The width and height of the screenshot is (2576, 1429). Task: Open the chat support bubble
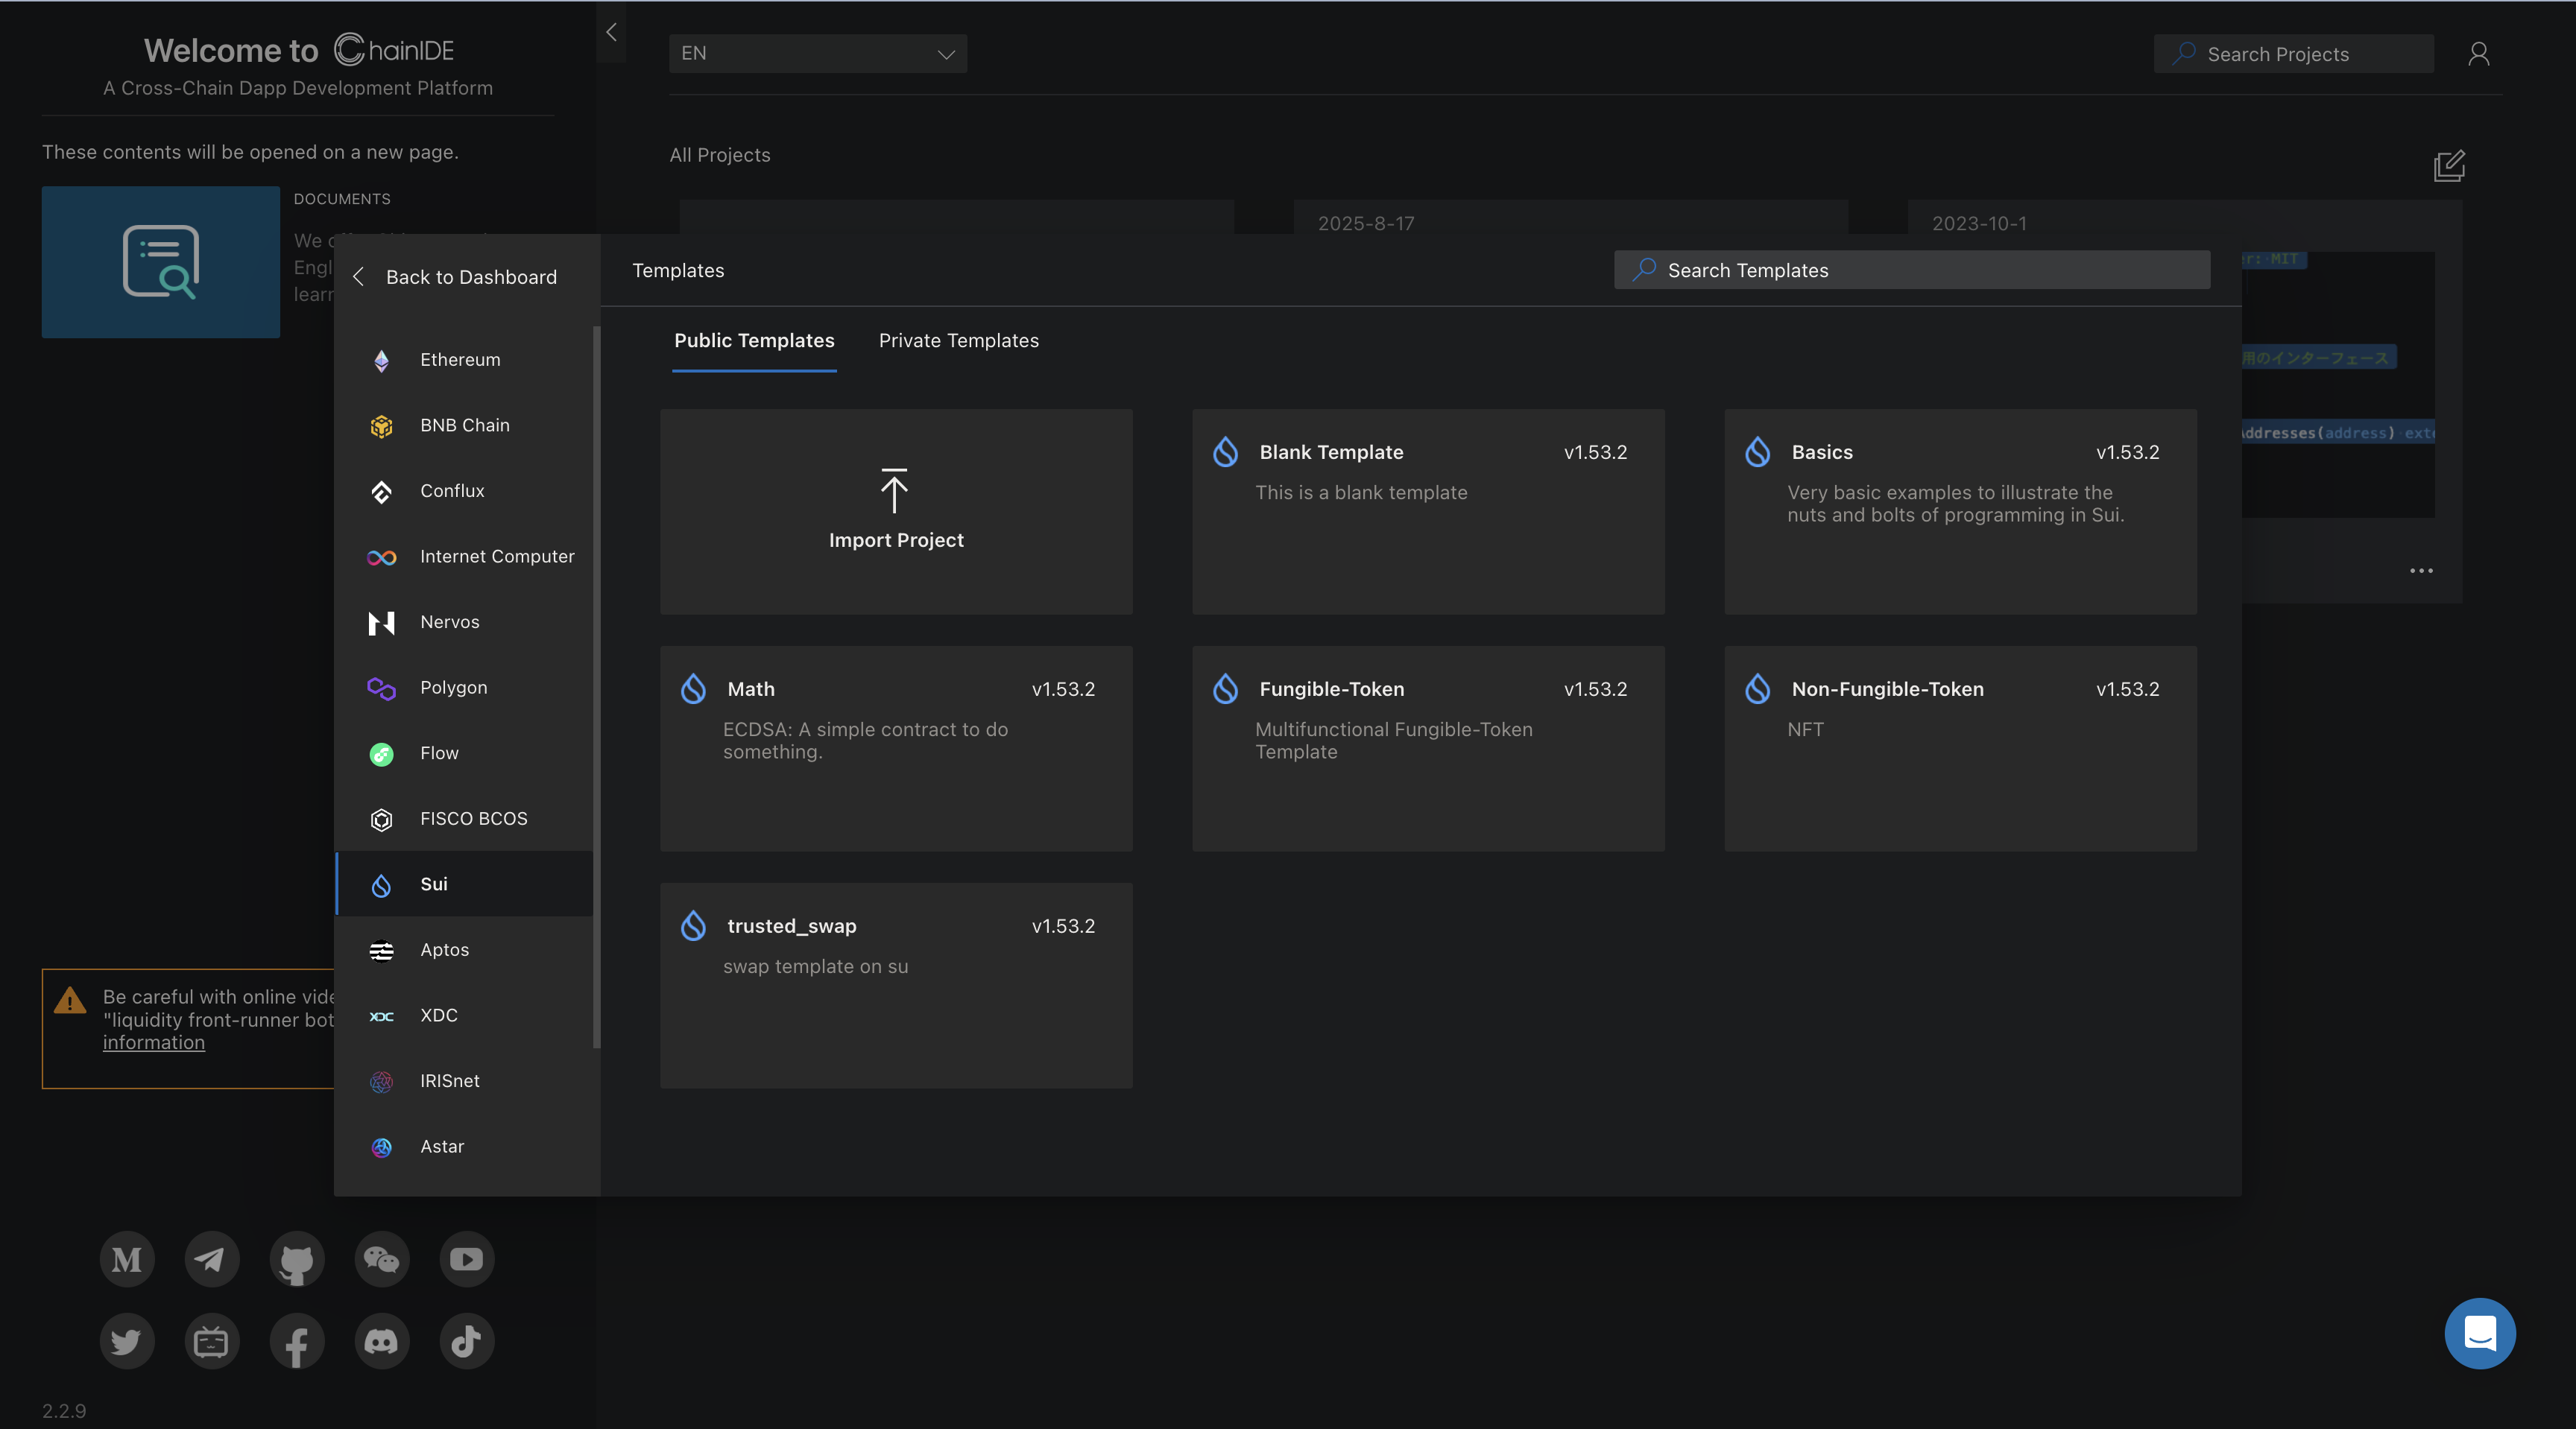(2480, 1333)
